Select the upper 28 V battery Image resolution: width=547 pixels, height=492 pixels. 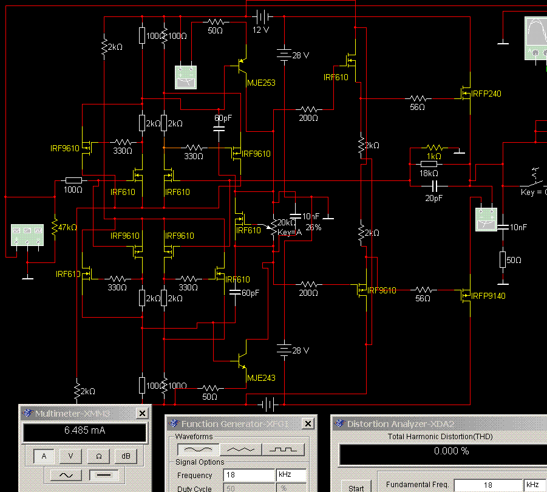point(284,55)
